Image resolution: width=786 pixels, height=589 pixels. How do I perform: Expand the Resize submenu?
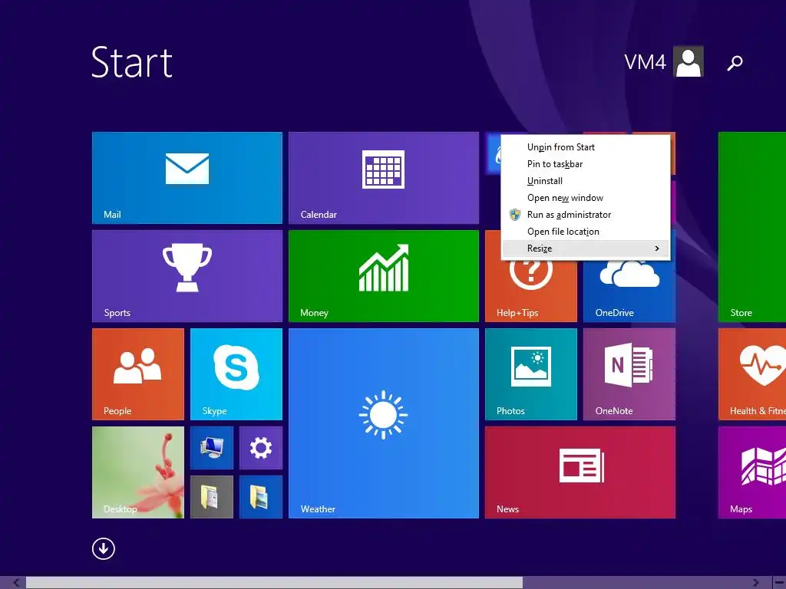586,248
